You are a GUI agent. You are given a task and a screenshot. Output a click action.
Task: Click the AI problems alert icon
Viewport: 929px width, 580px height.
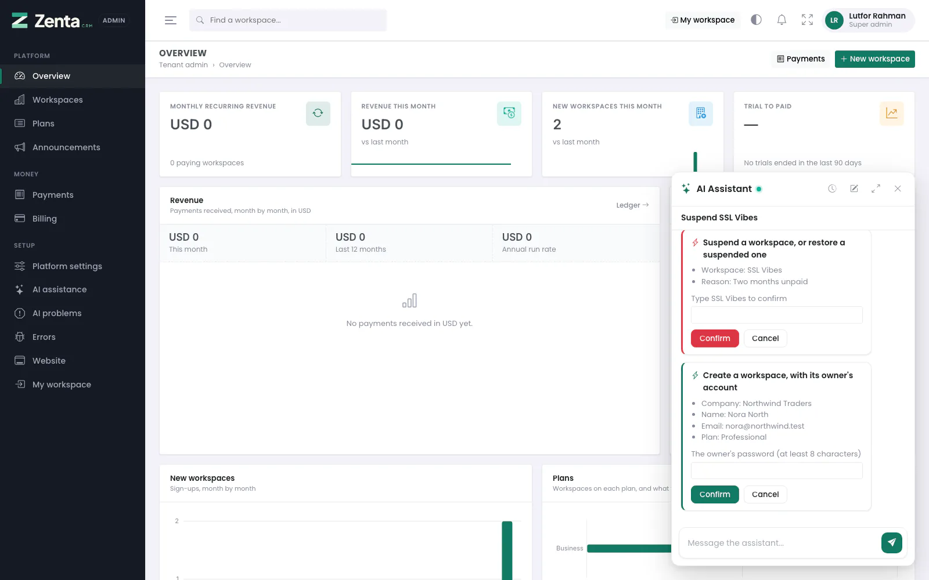(x=20, y=313)
